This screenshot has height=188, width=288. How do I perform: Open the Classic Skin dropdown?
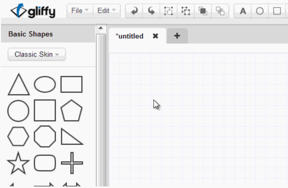[x=37, y=54]
